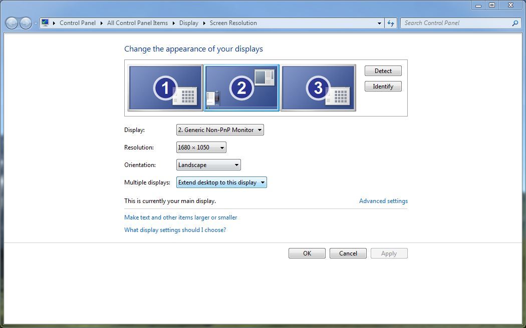Select monitor 1 thumbnail
Viewport: 526px width, 328px height.
pyautogui.click(x=165, y=87)
